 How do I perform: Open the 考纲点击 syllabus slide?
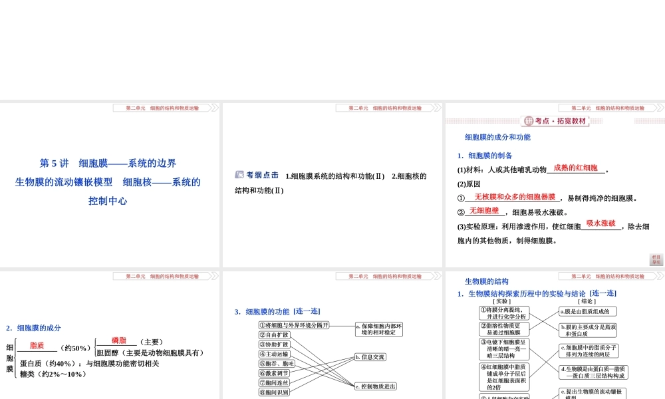(332, 185)
